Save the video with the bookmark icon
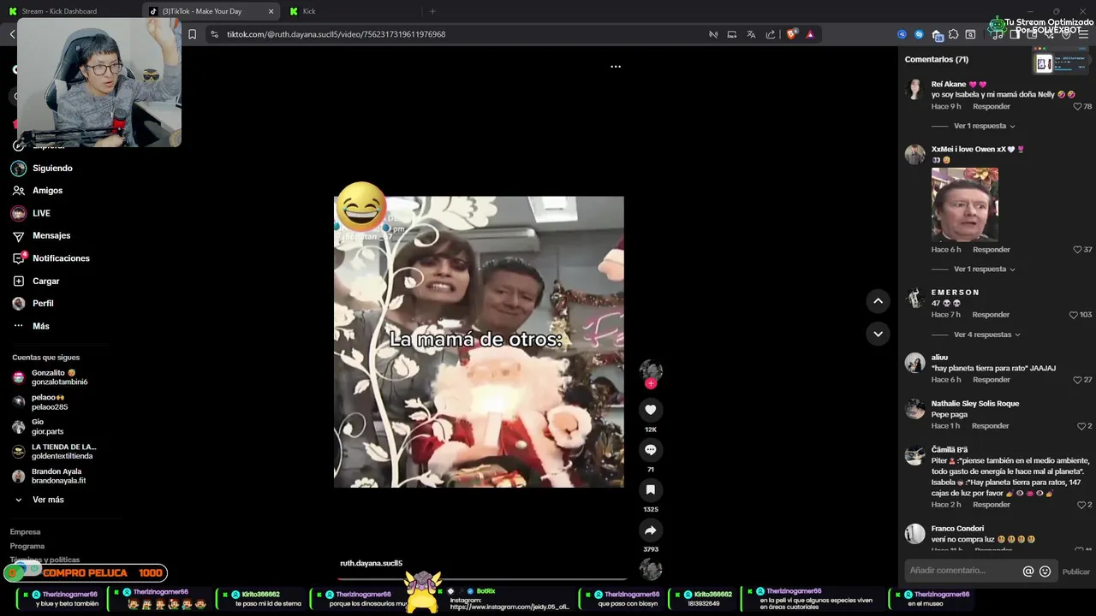 coord(651,490)
